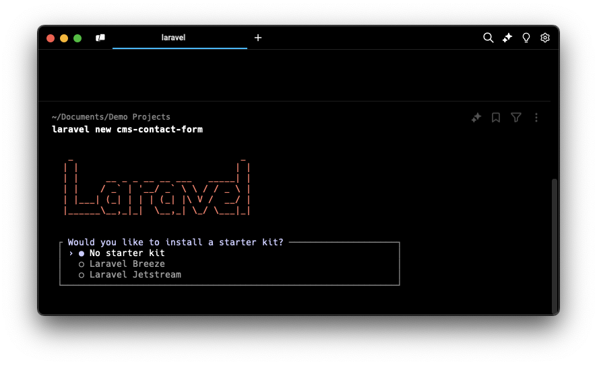Click the 'laravel new cms-contact-form' command text

click(x=127, y=129)
